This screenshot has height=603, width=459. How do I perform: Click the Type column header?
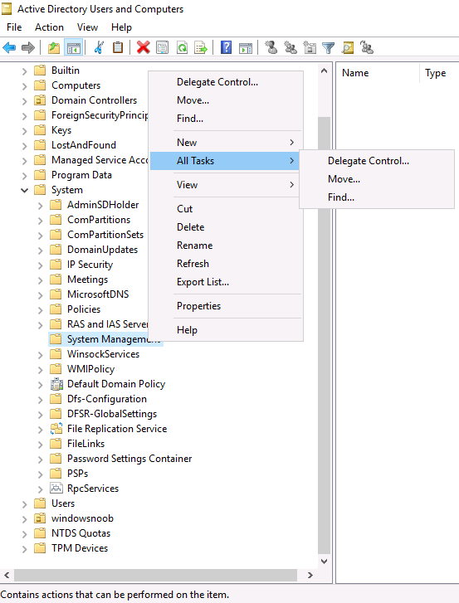point(439,73)
